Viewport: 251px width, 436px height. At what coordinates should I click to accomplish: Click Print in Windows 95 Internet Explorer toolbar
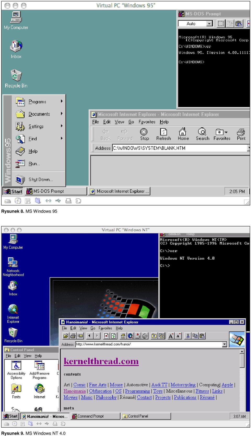241,134
